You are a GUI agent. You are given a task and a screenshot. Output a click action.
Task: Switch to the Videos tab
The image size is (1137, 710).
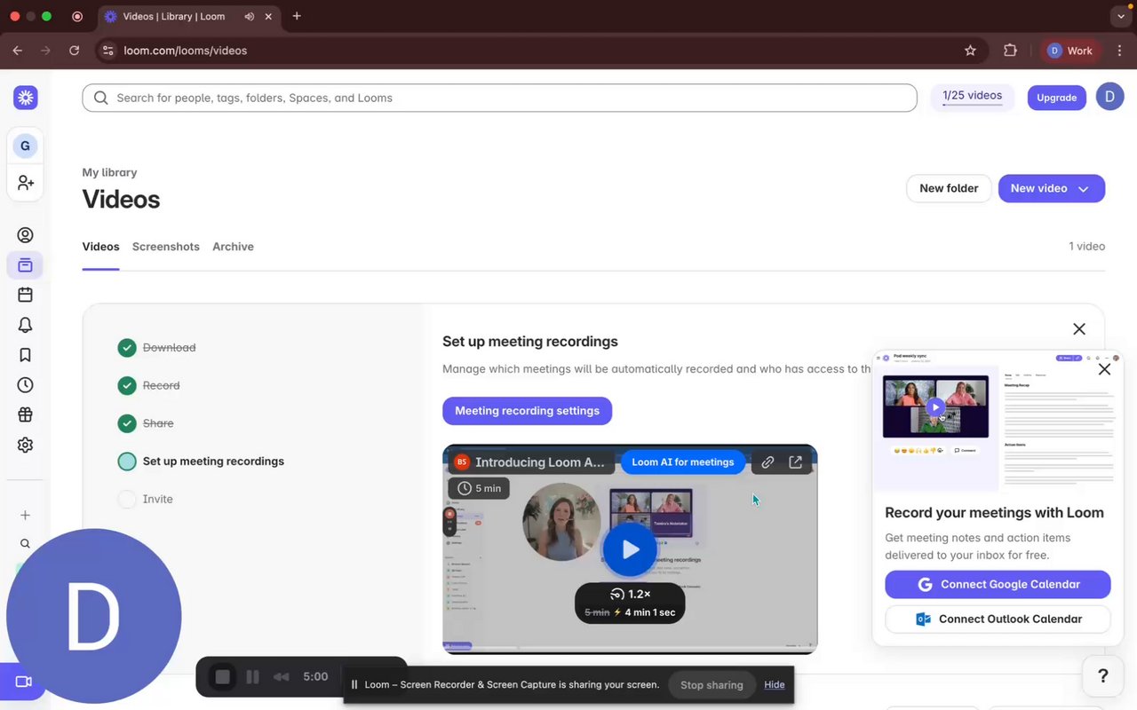pos(100,247)
